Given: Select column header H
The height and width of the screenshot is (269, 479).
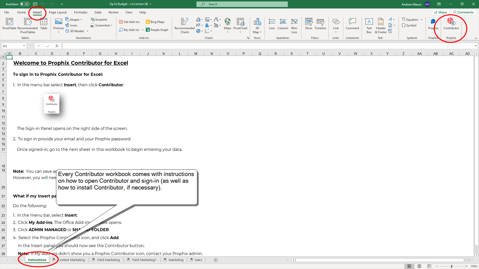Looking at the screenshot, I should tap(116, 54).
